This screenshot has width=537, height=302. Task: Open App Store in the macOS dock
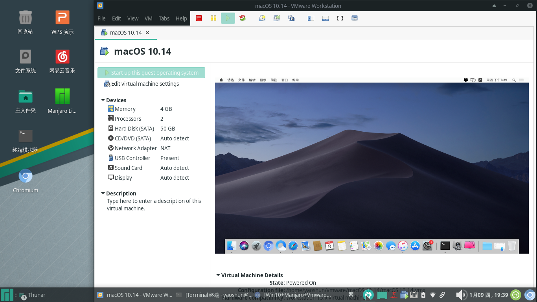[x=415, y=246]
